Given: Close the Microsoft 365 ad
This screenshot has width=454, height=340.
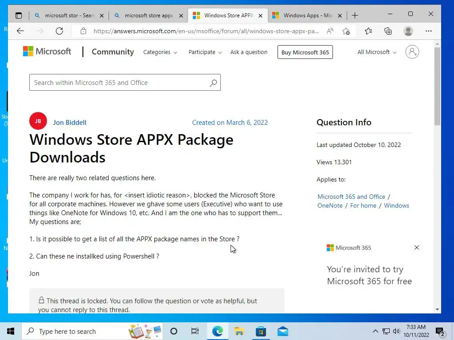Looking at the screenshot, I should pos(417,247).
